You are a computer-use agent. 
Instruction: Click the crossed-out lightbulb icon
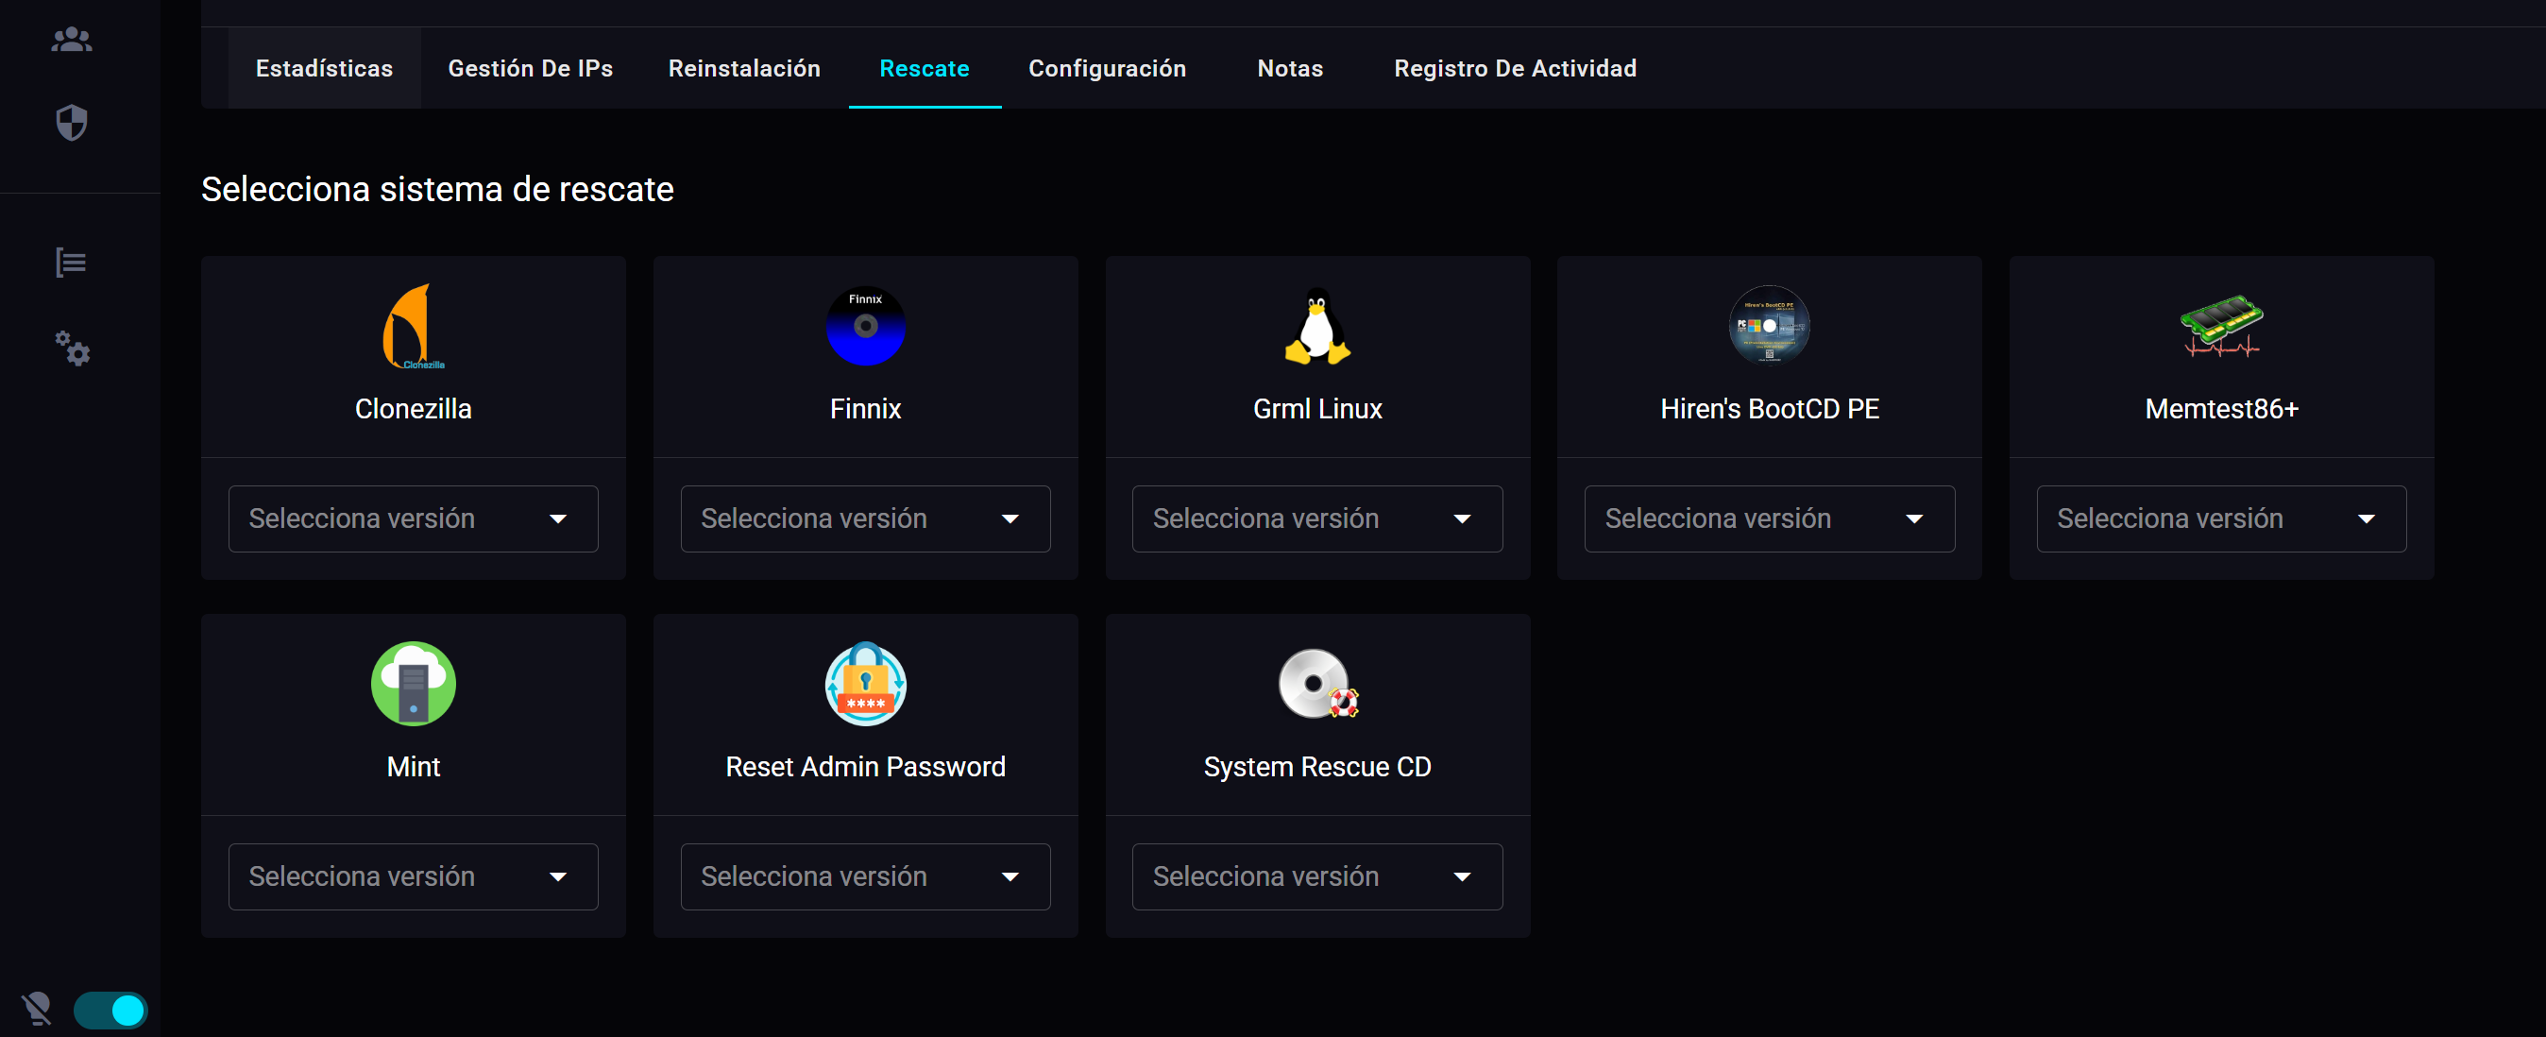pyautogui.click(x=37, y=1009)
